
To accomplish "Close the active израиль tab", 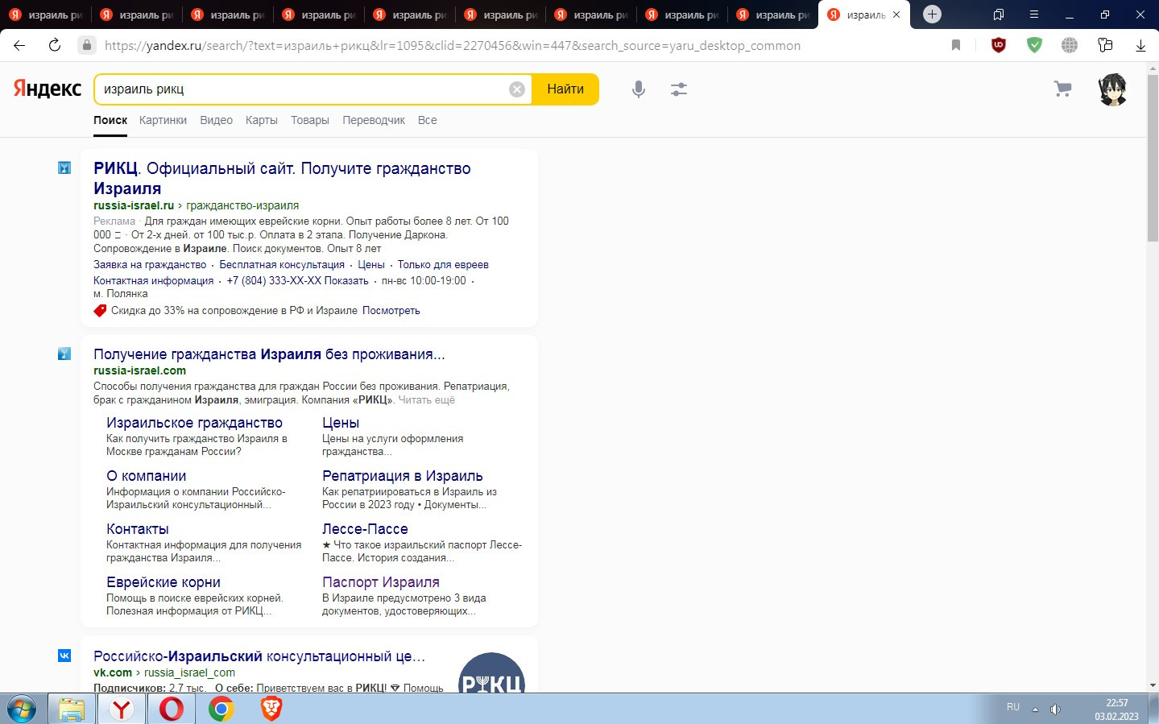I will [896, 14].
